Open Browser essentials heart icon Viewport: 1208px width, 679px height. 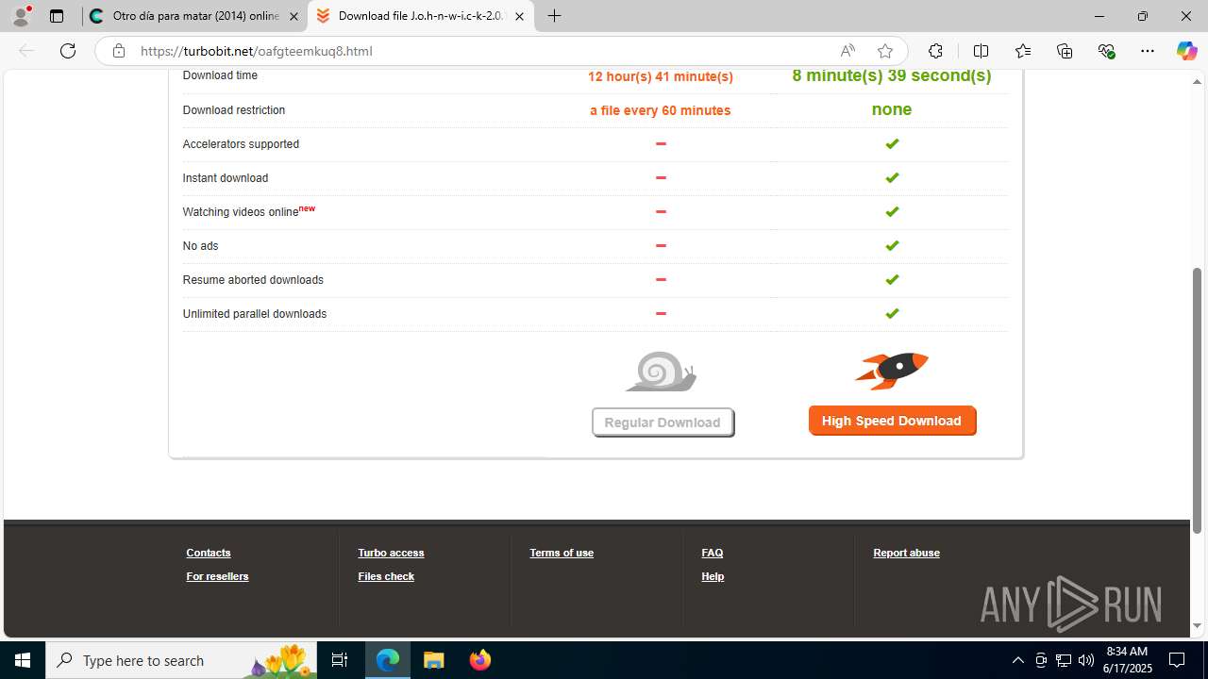pos(1106,51)
